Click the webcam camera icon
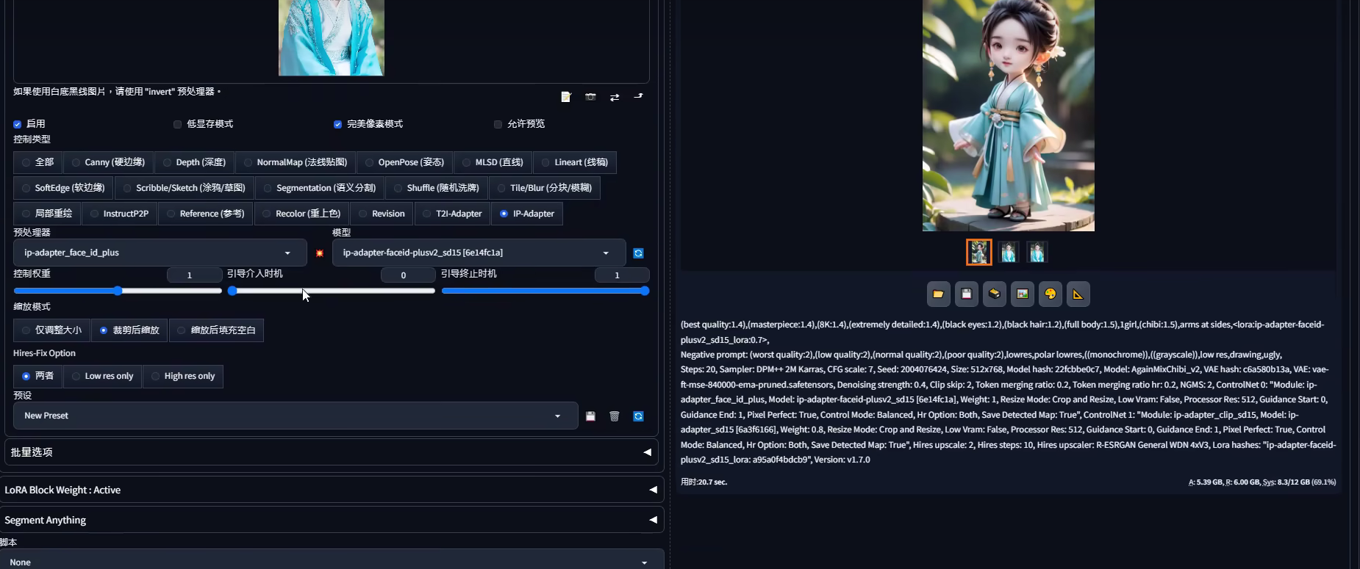 click(x=590, y=97)
